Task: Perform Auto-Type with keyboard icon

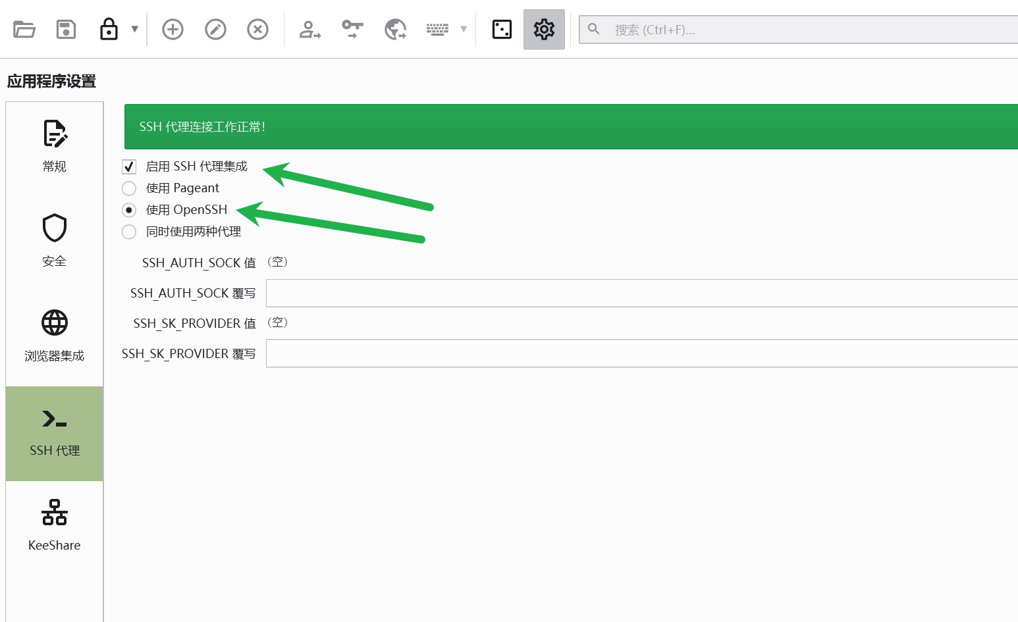Action: pos(437,30)
